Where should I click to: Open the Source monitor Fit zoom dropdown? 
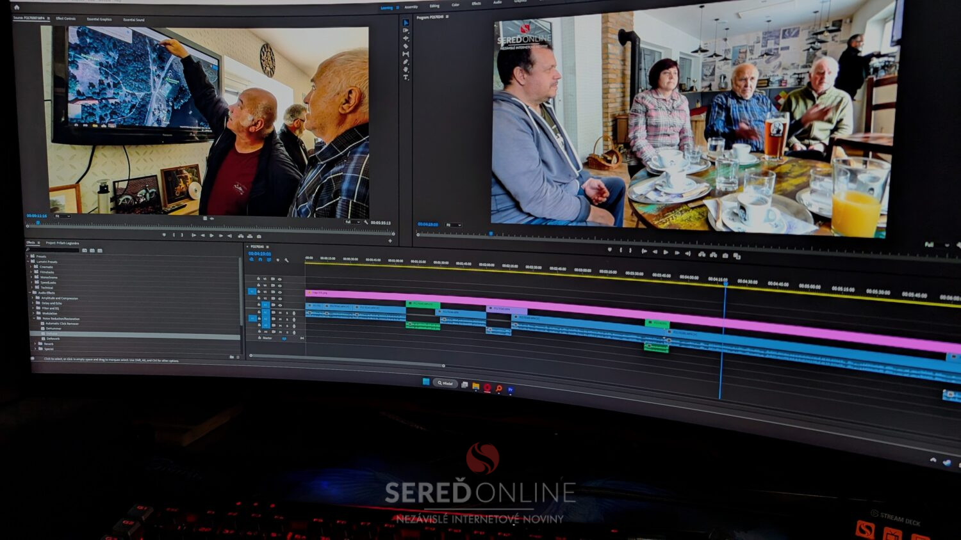click(62, 216)
